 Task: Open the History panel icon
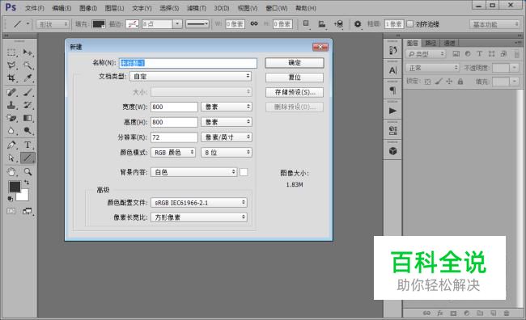coord(392,51)
